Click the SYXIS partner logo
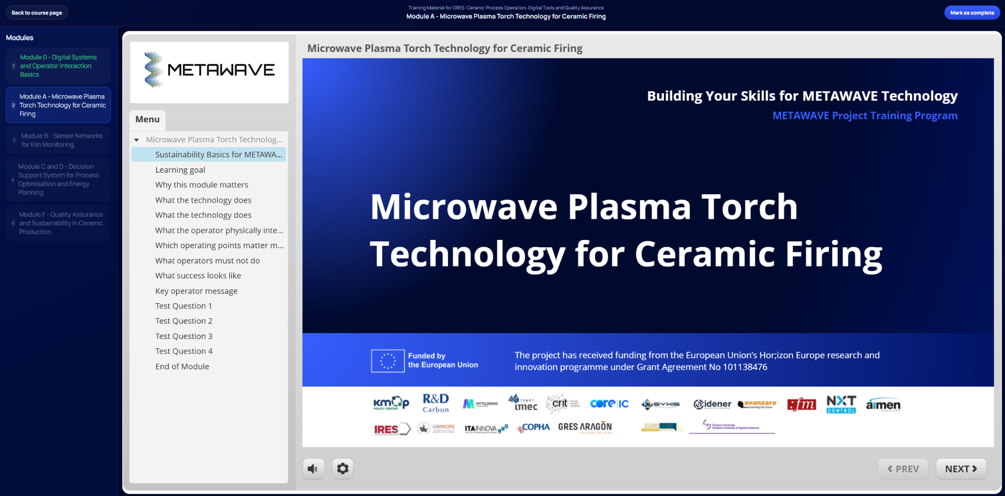The width and height of the screenshot is (1005, 496). point(661,404)
